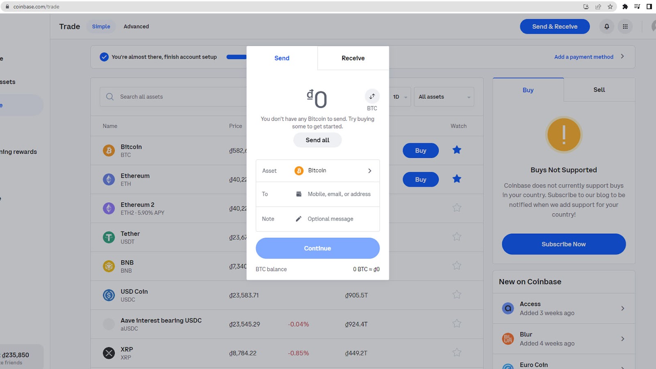Click the XRP coin icon
The height and width of the screenshot is (369, 656).
tap(109, 353)
